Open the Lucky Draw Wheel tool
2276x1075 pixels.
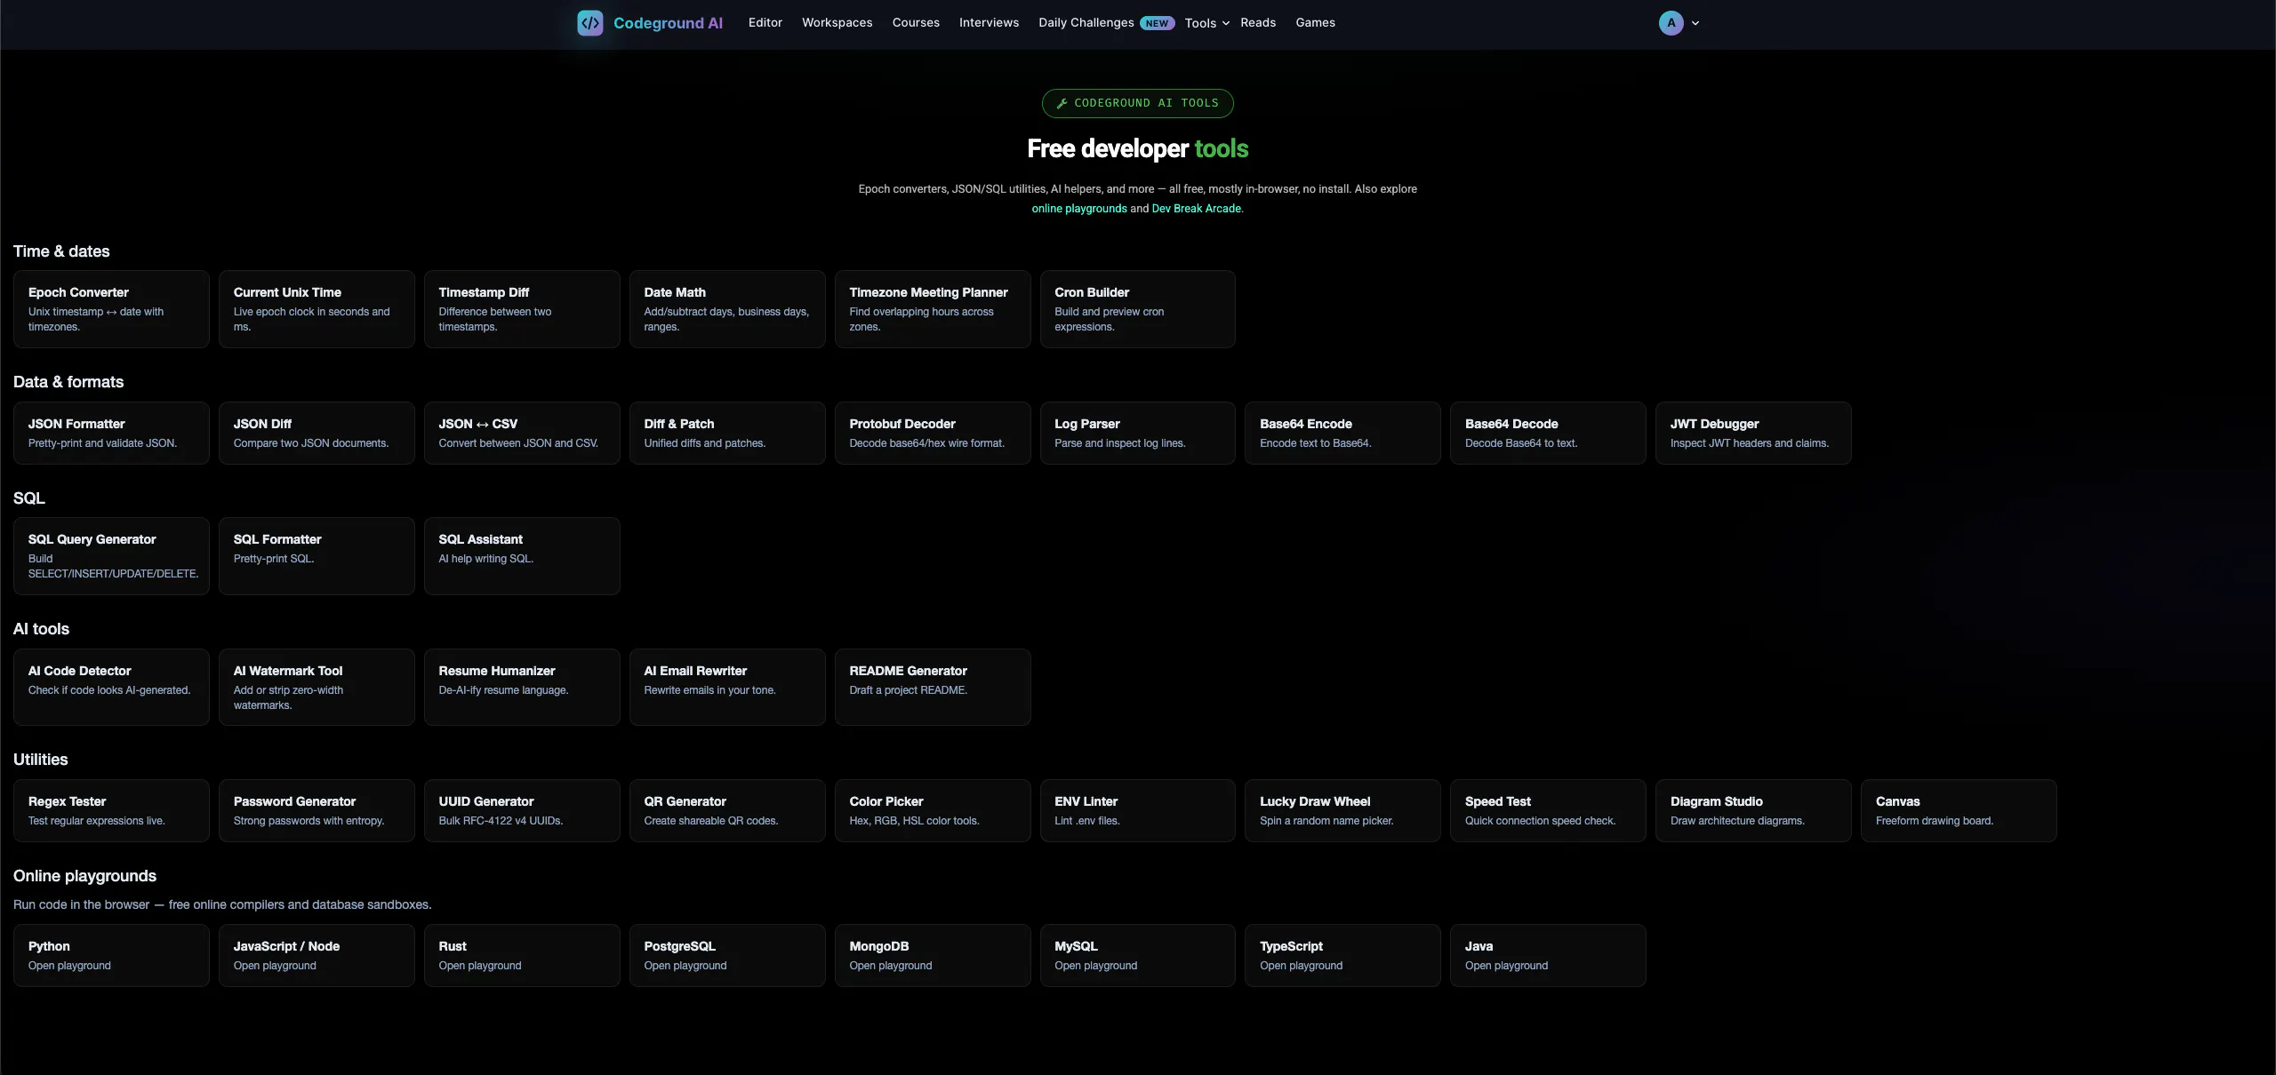(x=1342, y=810)
